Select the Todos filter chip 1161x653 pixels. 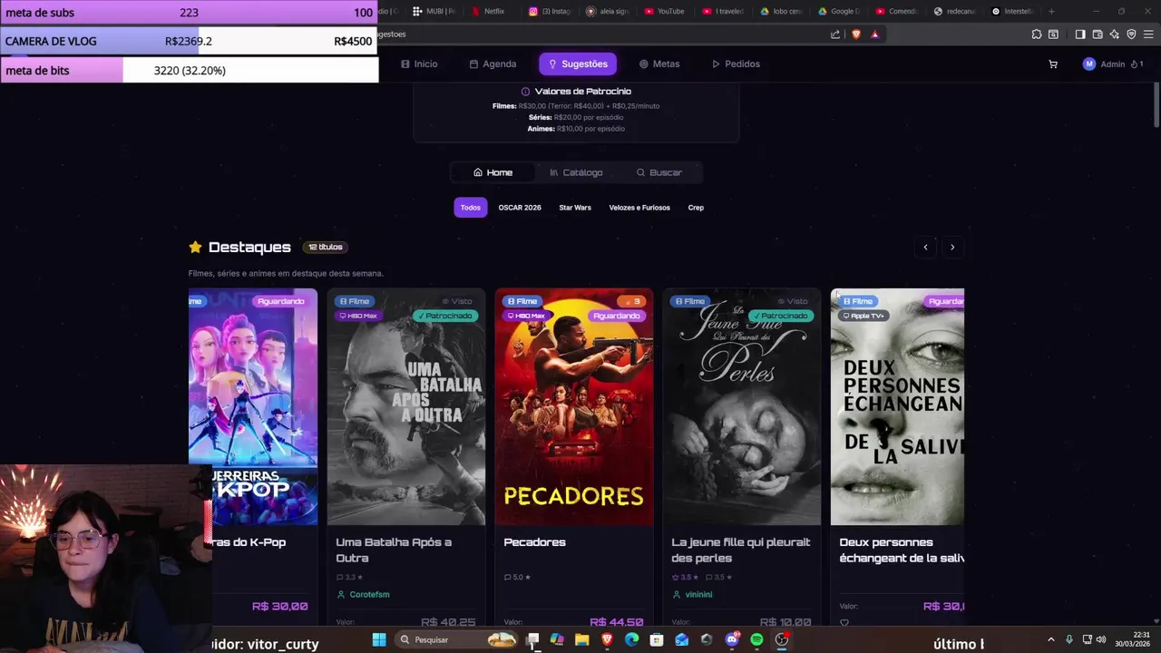pyautogui.click(x=470, y=208)
